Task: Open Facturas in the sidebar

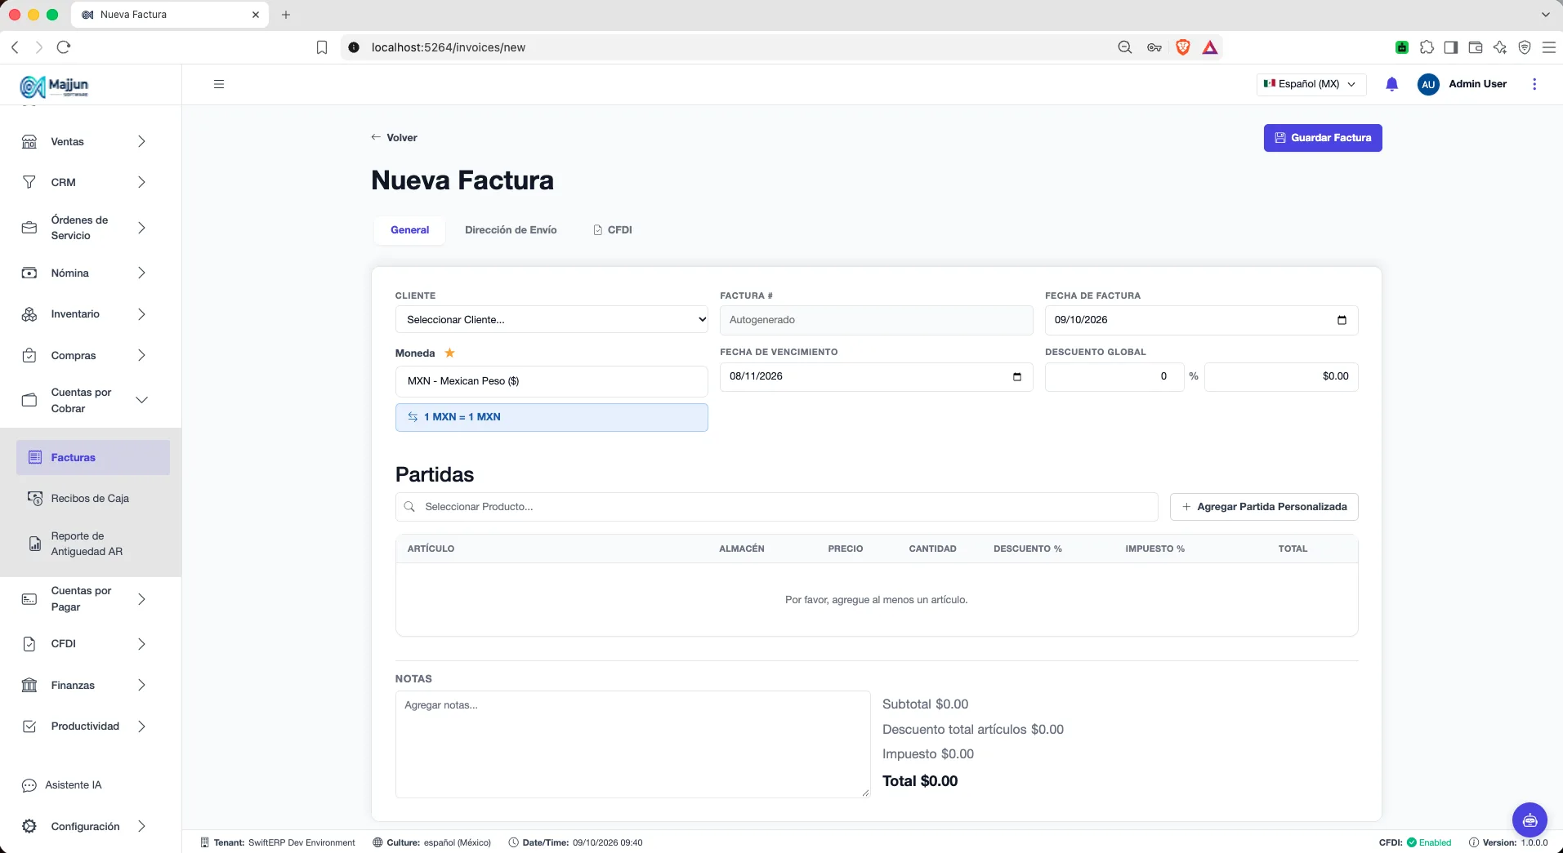Action: pos(93,458)
